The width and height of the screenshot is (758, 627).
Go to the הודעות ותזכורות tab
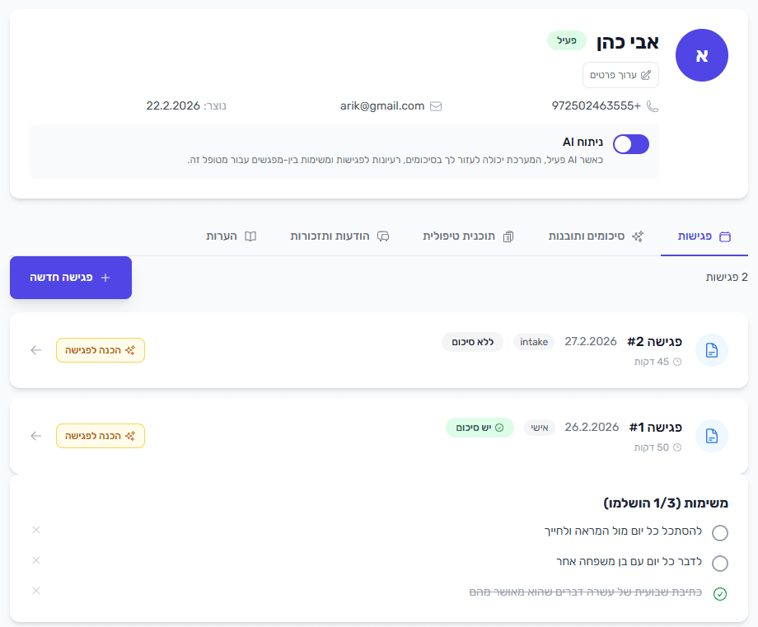[x=339, y=236]
